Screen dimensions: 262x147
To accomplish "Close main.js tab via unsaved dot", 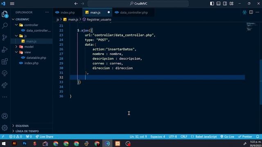I will point(109,12).
